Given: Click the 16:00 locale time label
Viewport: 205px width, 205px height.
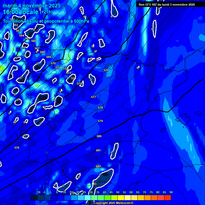Looking at the screenshot, I should (x=21, y=12).
